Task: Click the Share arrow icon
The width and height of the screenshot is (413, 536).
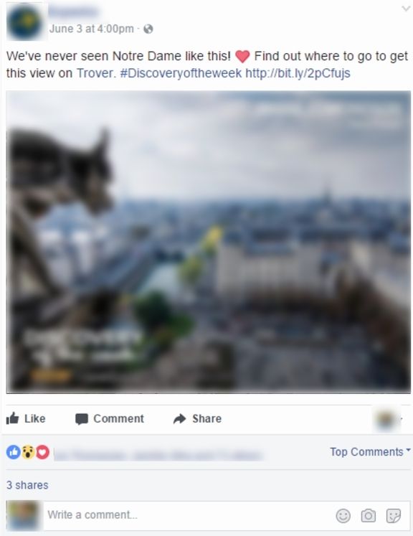Action: click(180, 418)
